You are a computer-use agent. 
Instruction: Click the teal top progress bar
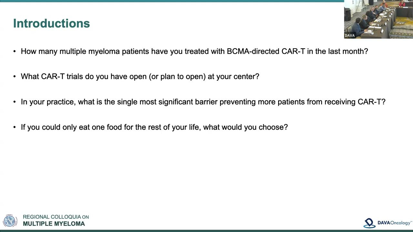[172, 1]
